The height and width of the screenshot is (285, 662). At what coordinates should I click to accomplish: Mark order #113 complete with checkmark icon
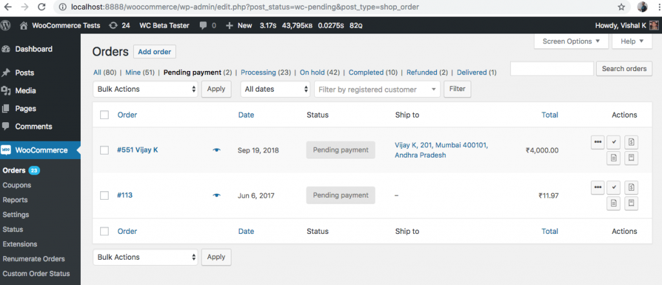(614, 187)
